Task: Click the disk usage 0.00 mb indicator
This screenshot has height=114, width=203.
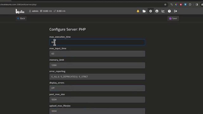Action: [x=46, y=11]
